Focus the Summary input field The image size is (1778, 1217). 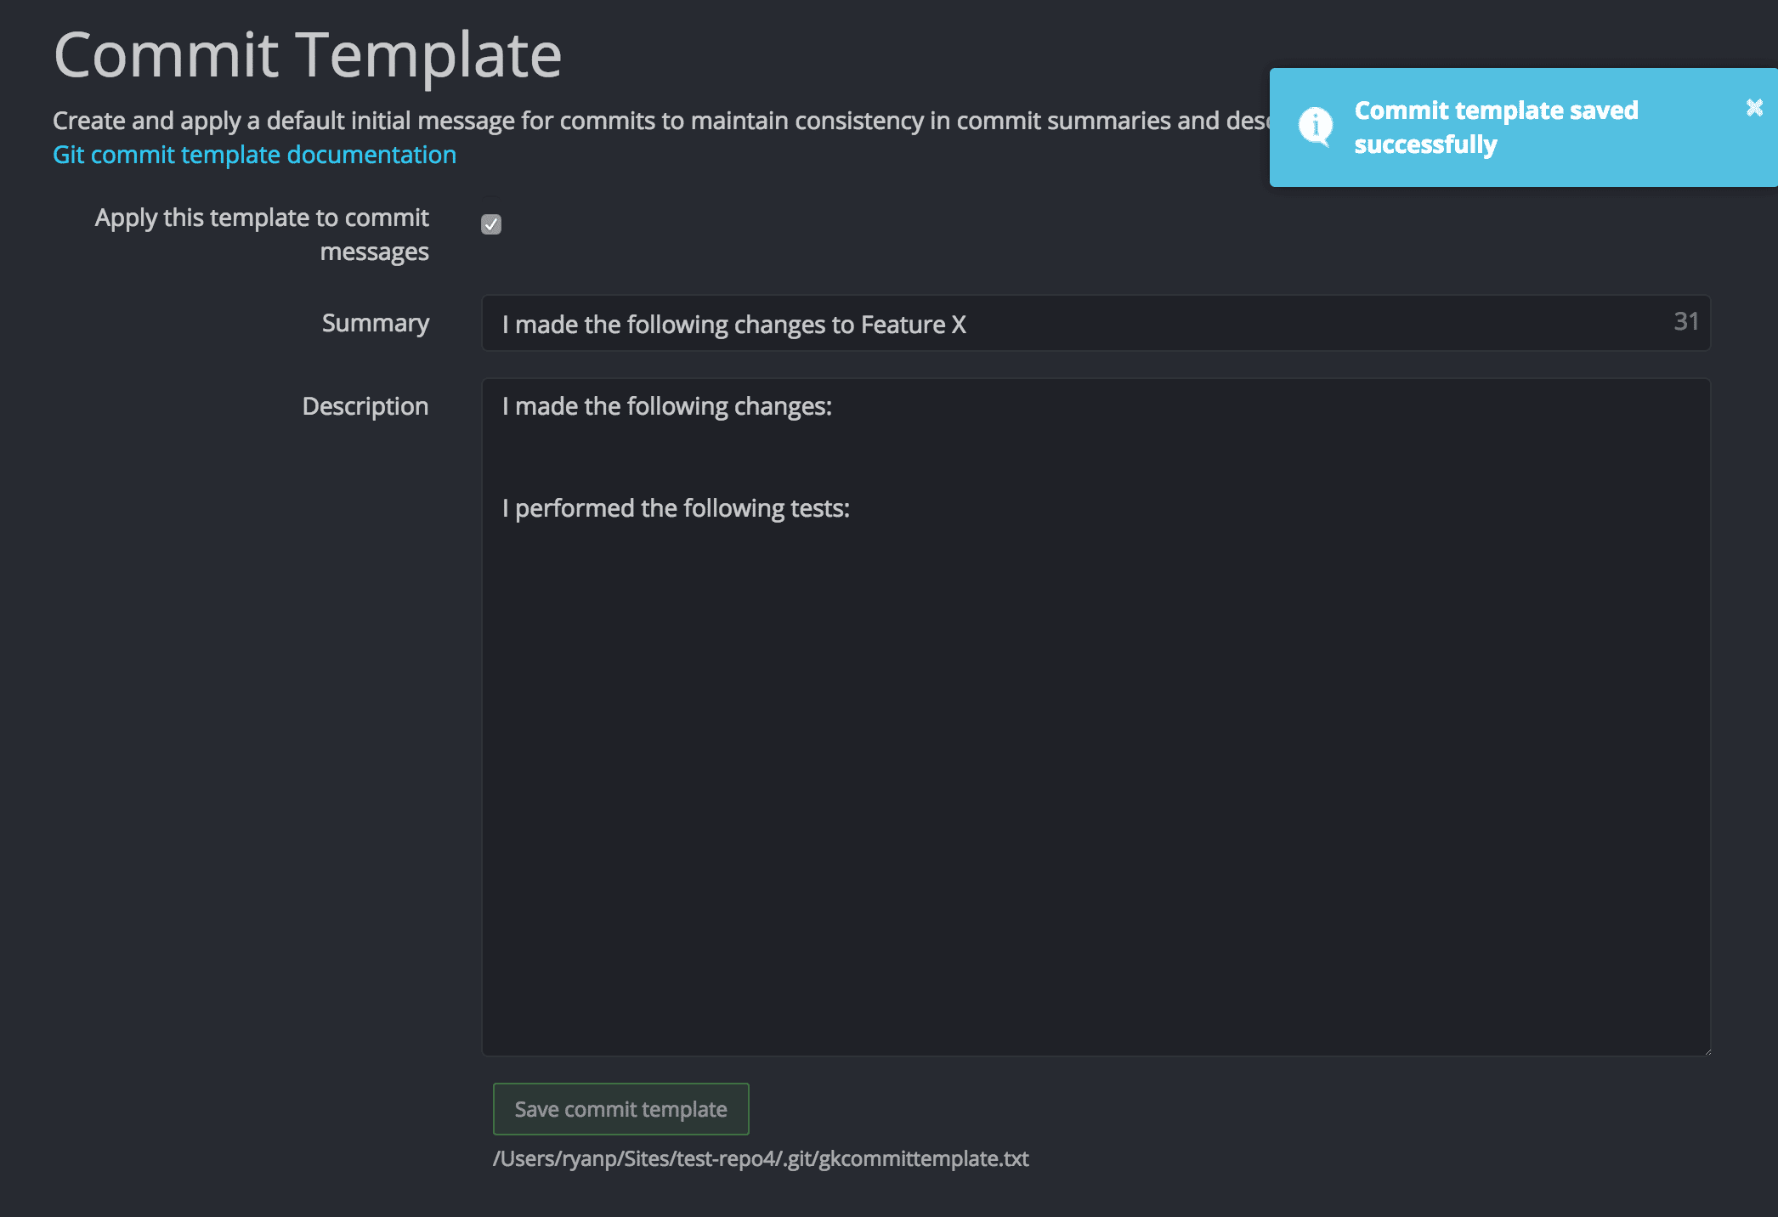tap(1275, 324)
